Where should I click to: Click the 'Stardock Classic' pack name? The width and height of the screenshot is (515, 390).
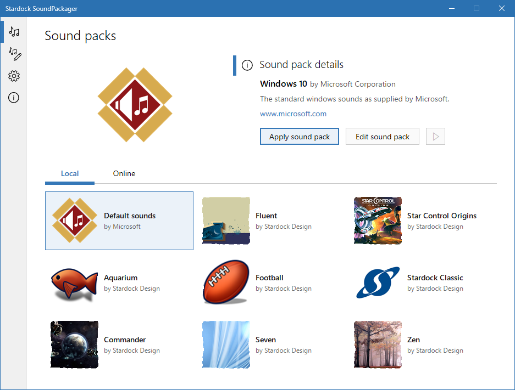coord(435,278)
